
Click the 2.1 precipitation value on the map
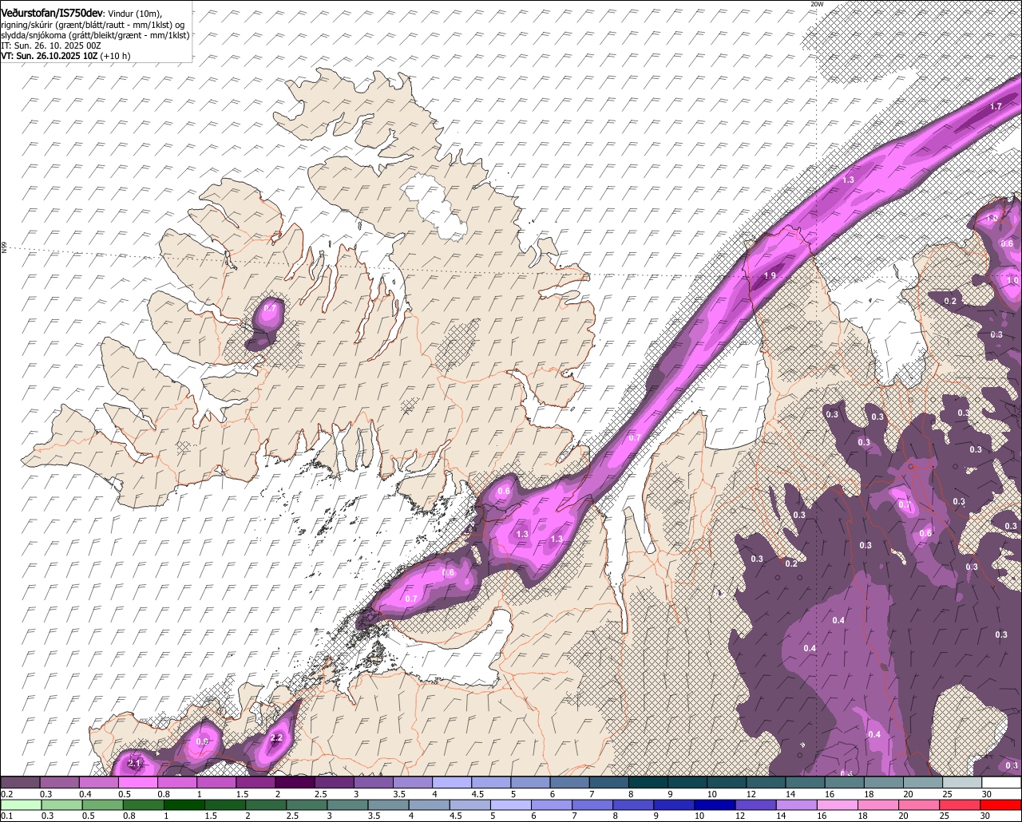[134, 765]
